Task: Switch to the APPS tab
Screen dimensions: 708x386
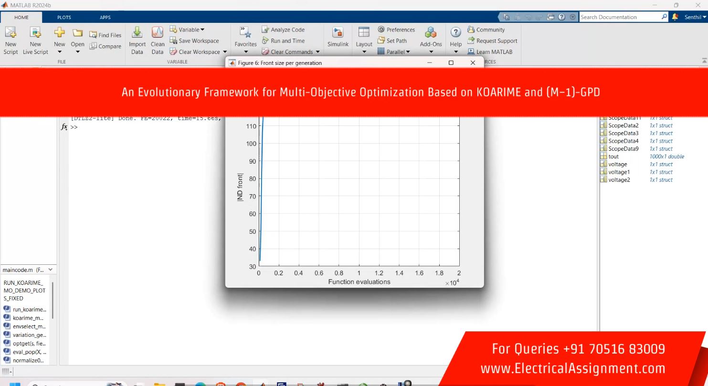Action: tap(105, 17)
